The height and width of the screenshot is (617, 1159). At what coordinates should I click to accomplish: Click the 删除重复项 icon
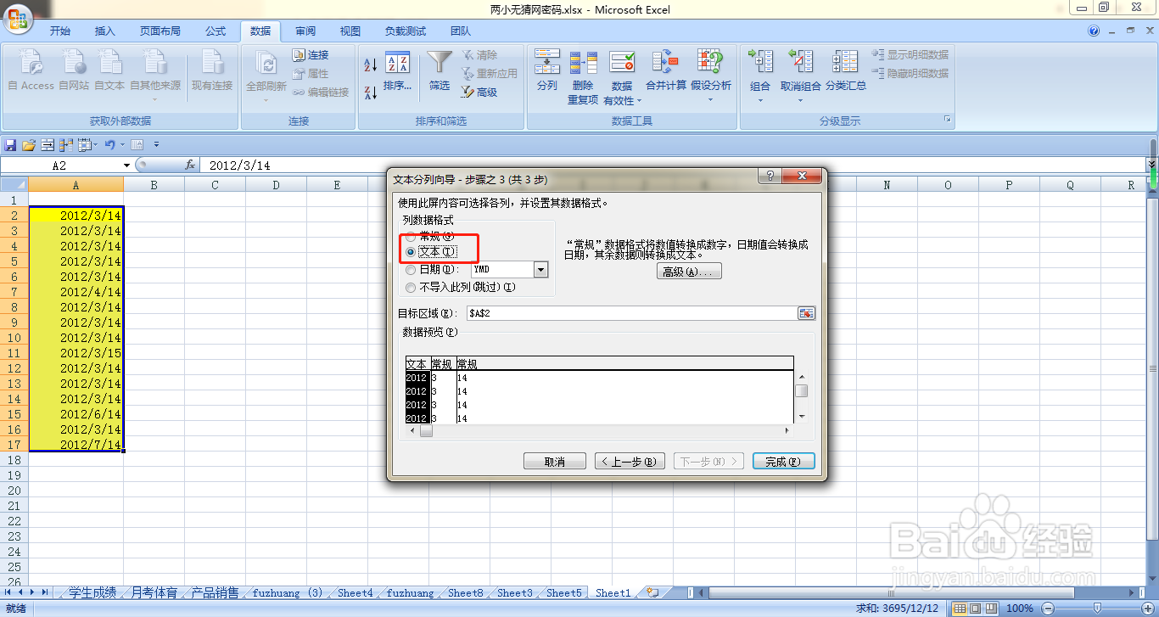point(584,72)
